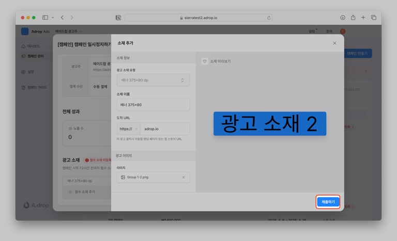Viewport: 397px width, 241px height.
Task: Toggle the 소재 미리보기 eye icon
Action: click(205, 61)
